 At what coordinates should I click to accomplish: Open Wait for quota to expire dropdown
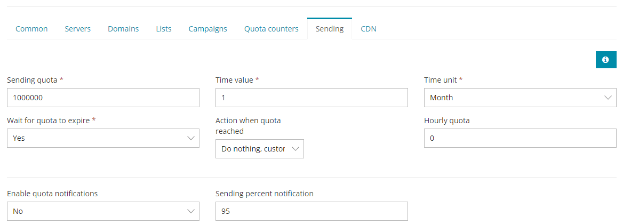pos(103,138)
